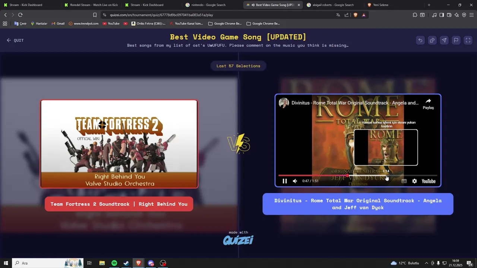Image resolution: width=477 pixels, height=268 pixels.
Task: Toggle the browser sidebar panel
Action: (x=442, y=15)
